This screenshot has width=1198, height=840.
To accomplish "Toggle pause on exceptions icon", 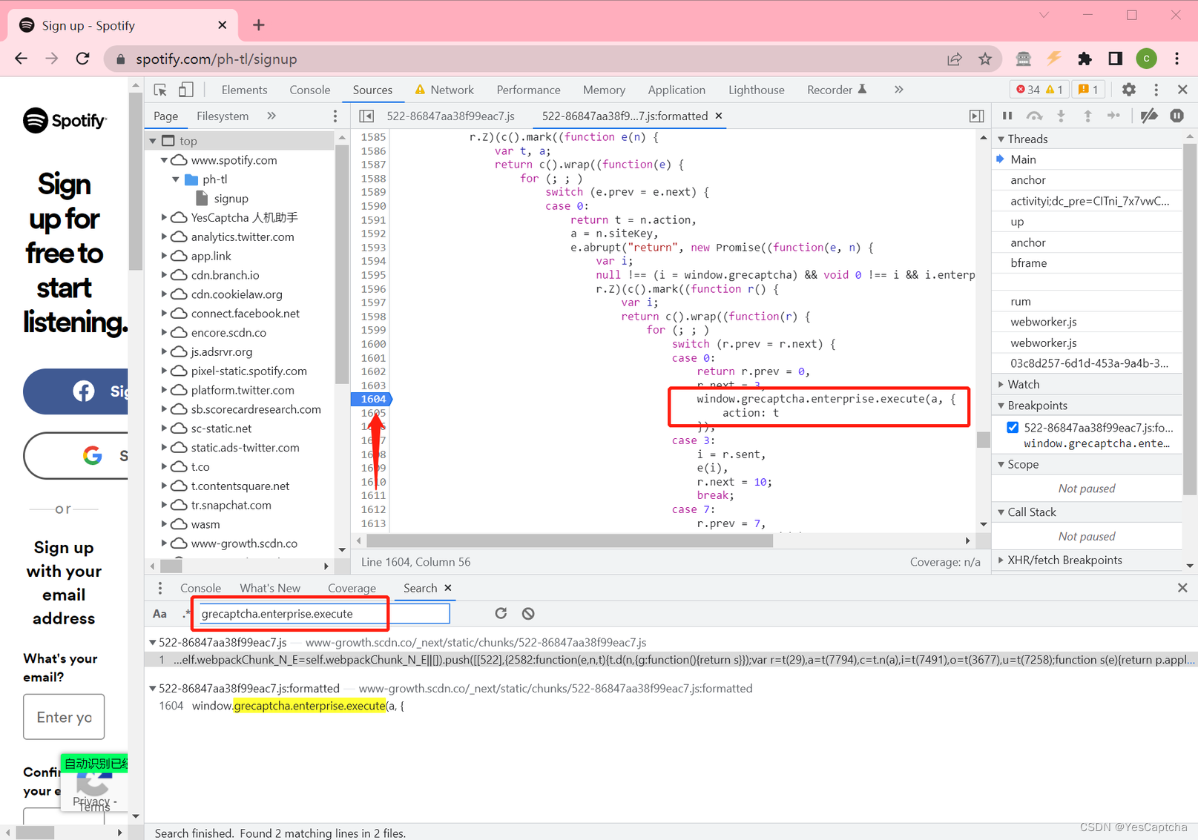I will [1176, 116].
